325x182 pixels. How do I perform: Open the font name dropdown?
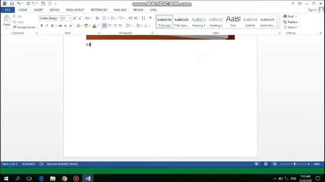coord(60,18)
